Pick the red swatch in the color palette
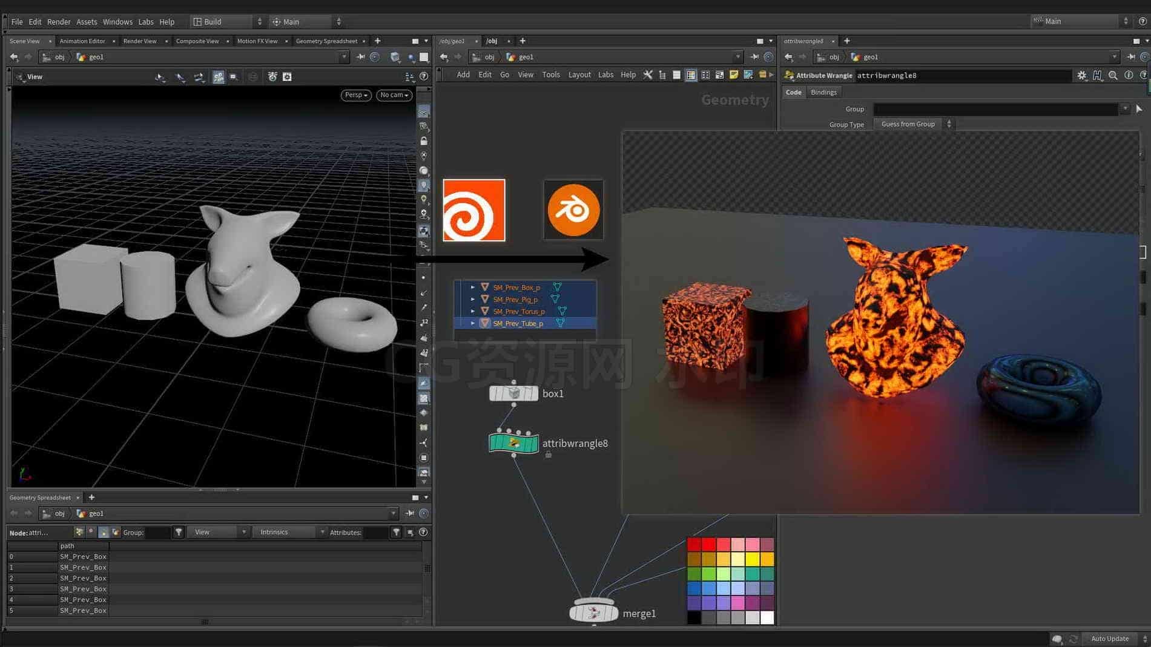 click(708, 545)
